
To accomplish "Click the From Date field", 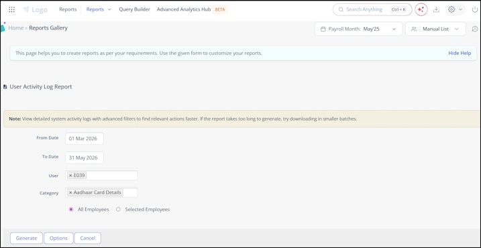I will pyautogui.click(x=85, y=139).
